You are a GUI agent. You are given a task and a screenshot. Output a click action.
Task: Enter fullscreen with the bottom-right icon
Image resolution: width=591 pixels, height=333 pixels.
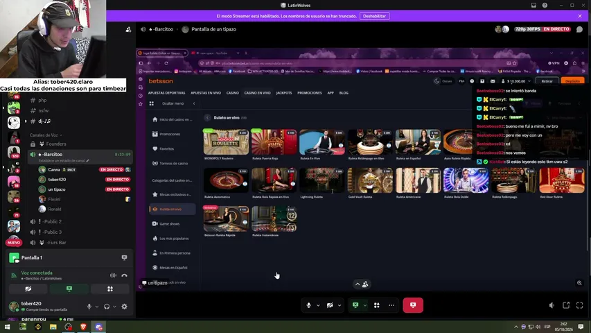click(x=579, y=305)
